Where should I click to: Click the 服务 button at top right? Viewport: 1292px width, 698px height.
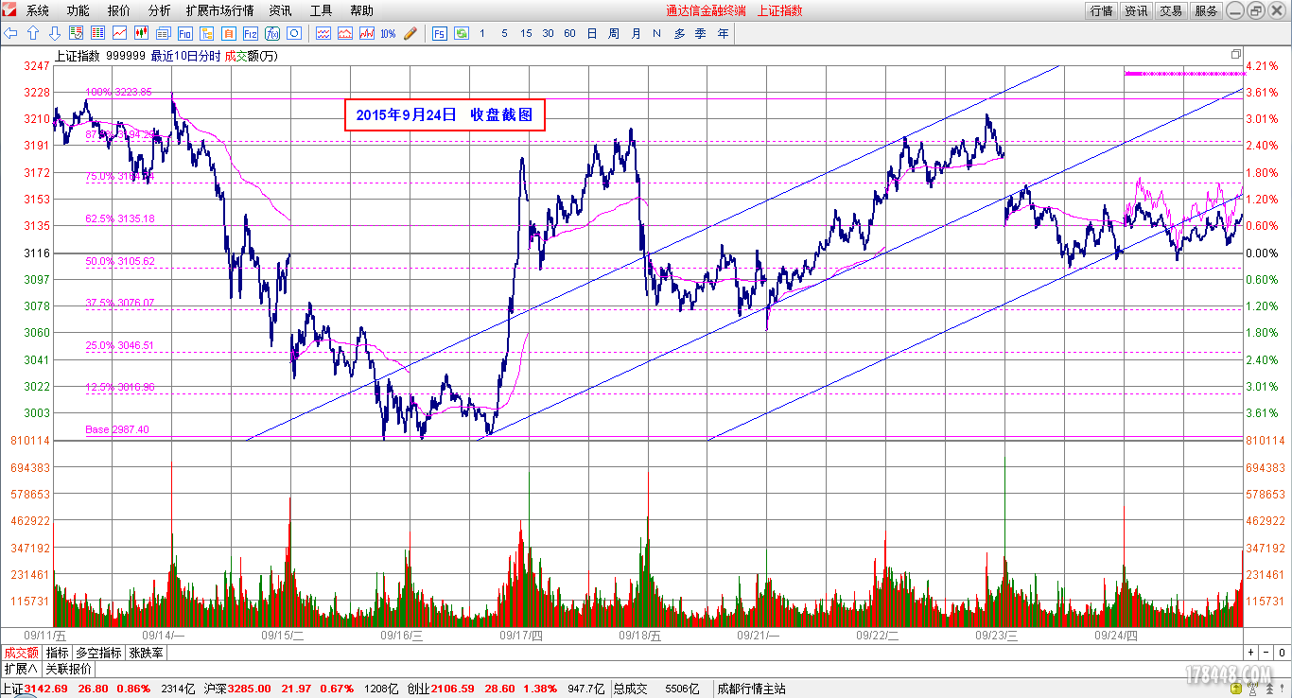pos(1206,10)
